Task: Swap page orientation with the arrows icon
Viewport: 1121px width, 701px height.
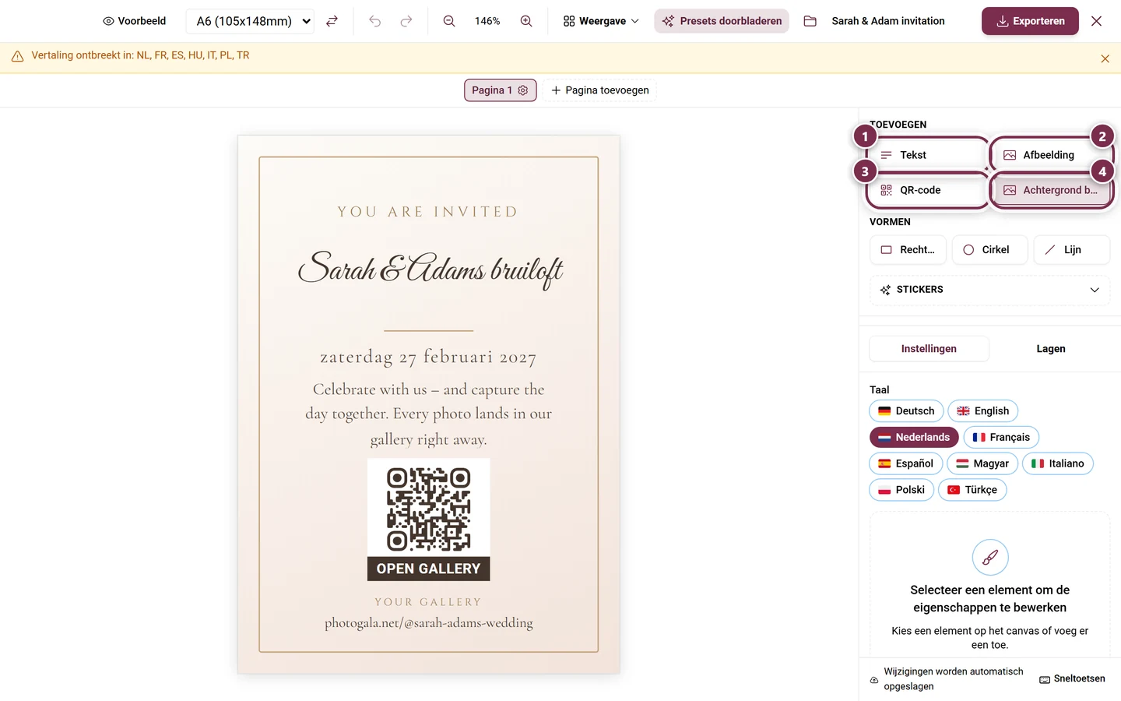Action: tap(332, 21)
